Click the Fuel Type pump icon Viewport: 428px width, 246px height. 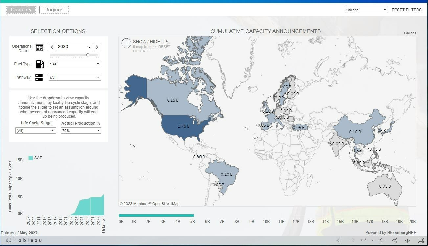click(x=40, y=64)
